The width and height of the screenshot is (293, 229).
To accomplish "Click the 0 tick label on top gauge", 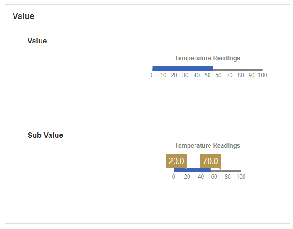I will pos(152,75).
